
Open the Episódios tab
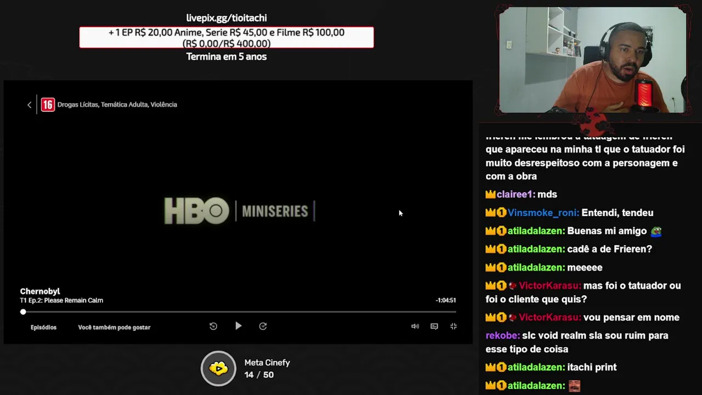coord(43,328)
